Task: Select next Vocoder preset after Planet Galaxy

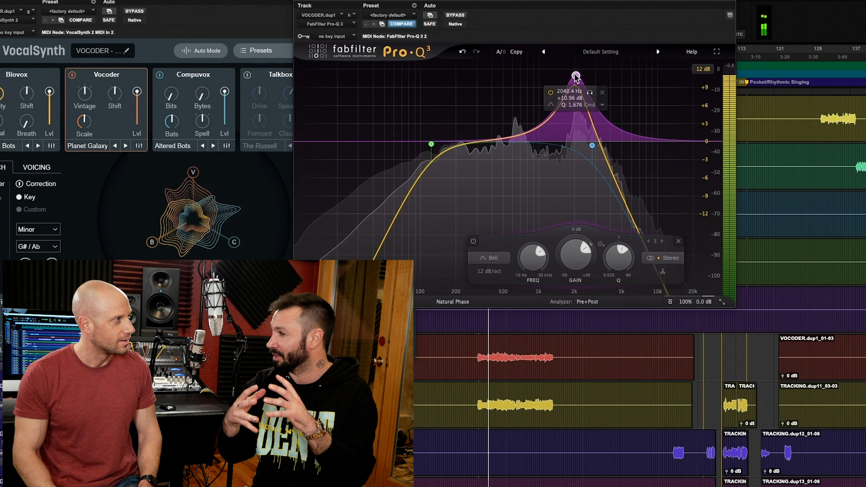Action: pyautogui.click(x=126, y=146)
